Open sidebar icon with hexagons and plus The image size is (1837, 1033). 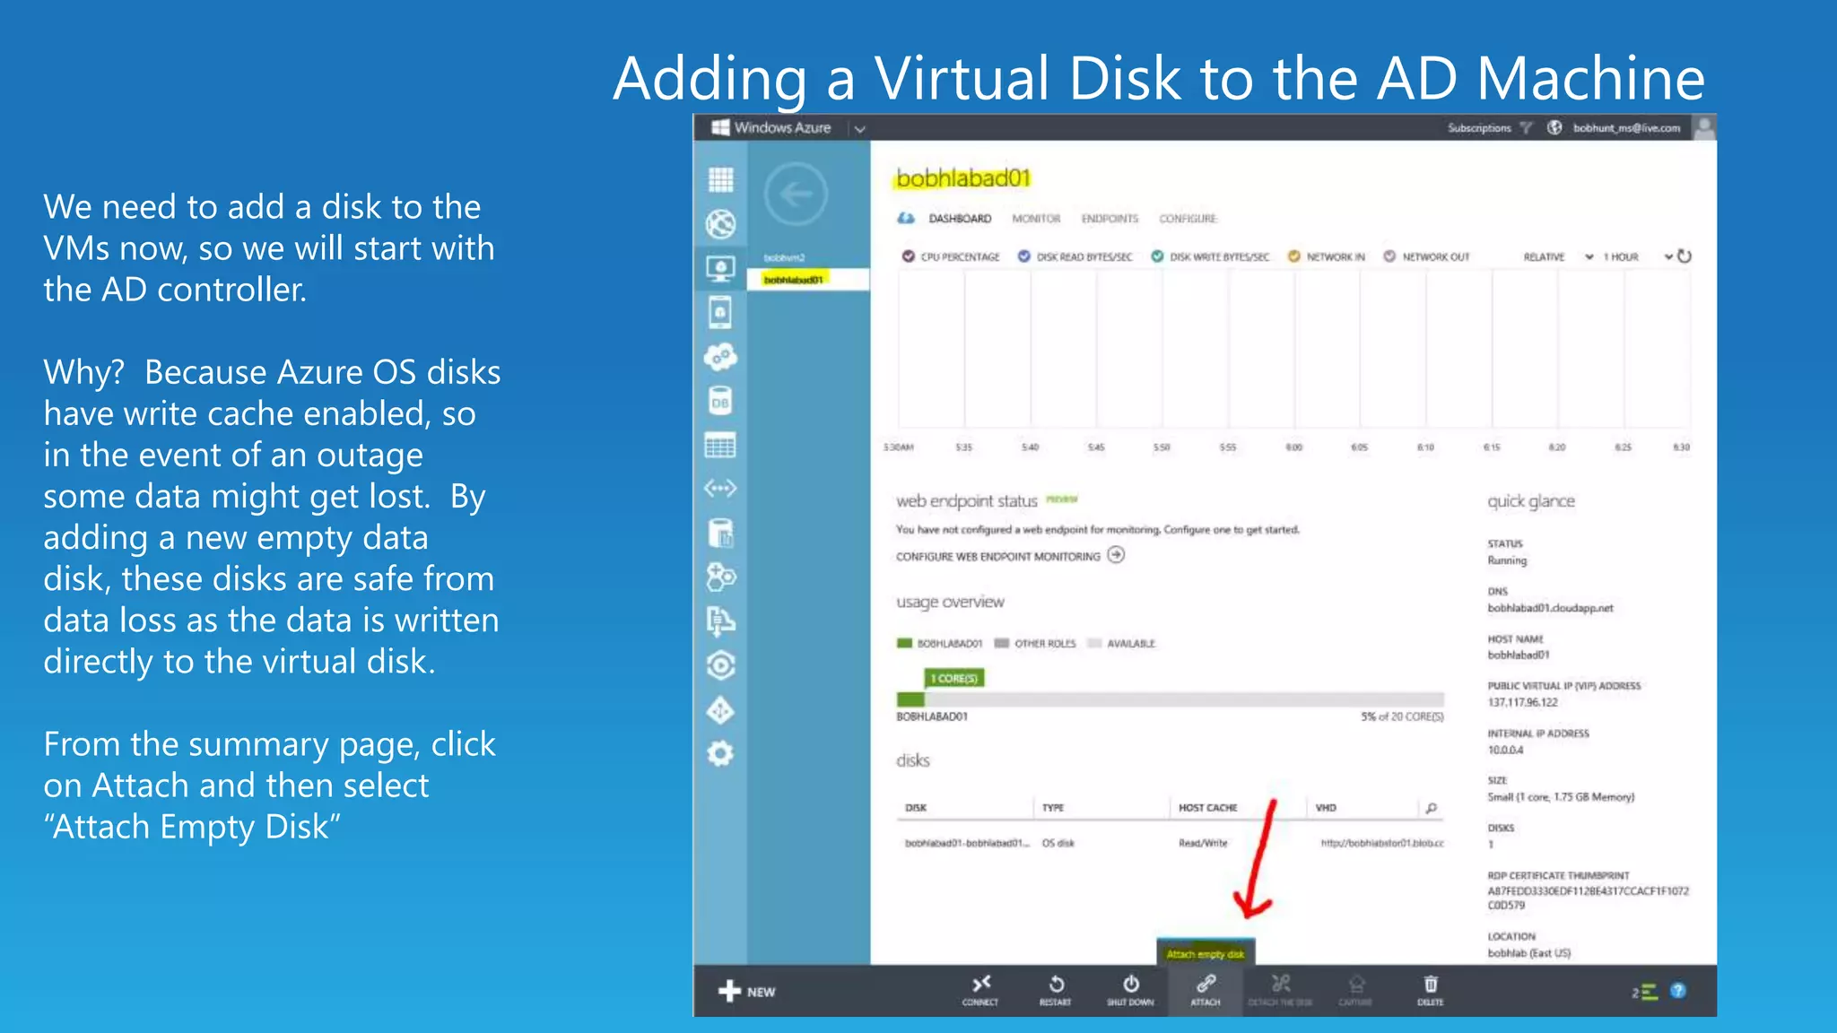pos(720,577)
